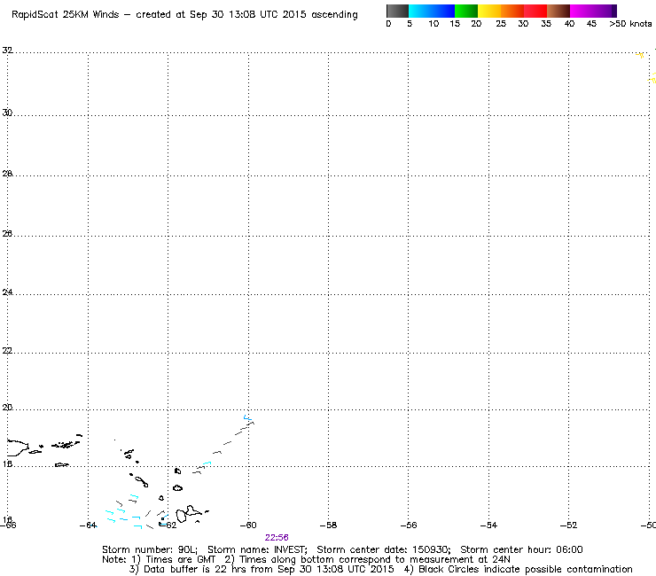Click the 'Black Circles indicate possible contamination' note
656x576 pixels.
525,569
